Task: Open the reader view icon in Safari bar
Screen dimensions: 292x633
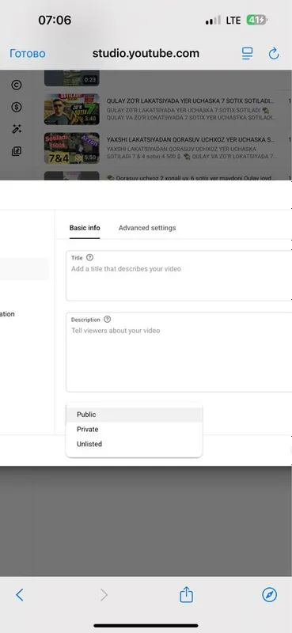Action: [247, 53]
